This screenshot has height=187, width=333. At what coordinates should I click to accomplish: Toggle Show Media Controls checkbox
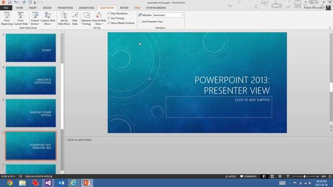point(109,23)
